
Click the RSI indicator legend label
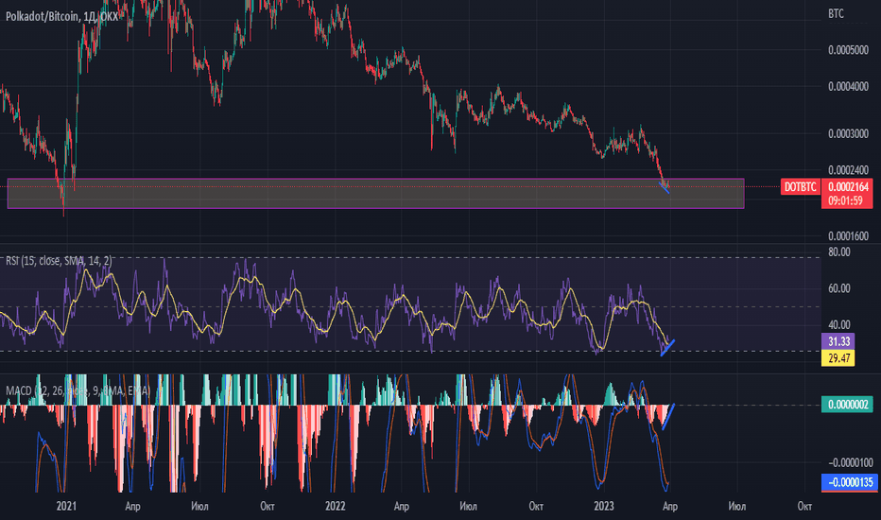tap(59, 260)
